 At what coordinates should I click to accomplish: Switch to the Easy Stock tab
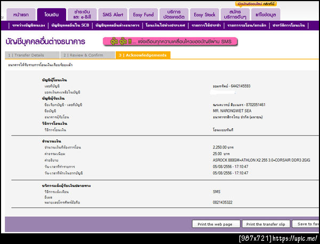pos(205,14)
